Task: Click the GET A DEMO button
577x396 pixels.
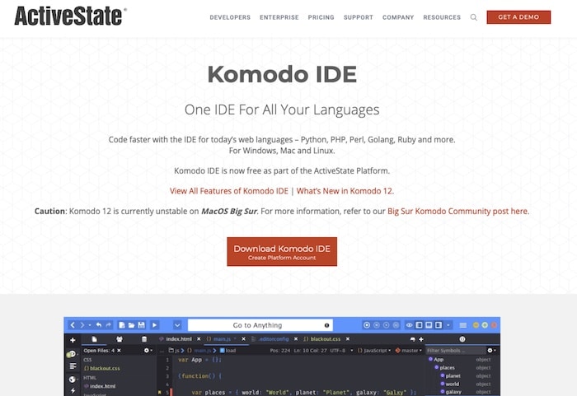Action: click(518, 17)
